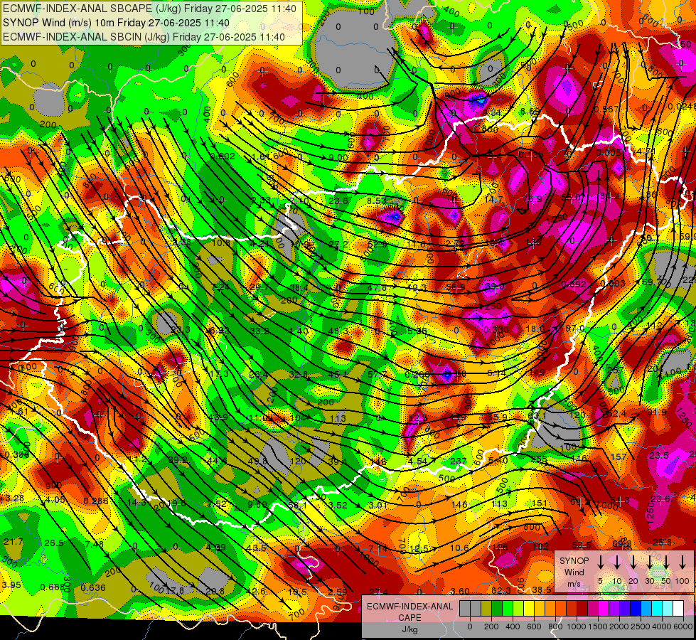Click the 10 m/s wind arrow in legend
The width and height of the screenshot is (696, 640).
[x=617, y=562]
